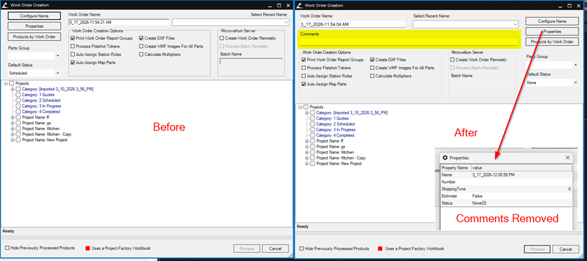
Task: Uncheck Create DXF Files in After window
Action: pyautogui.click(x=371, y=60)
